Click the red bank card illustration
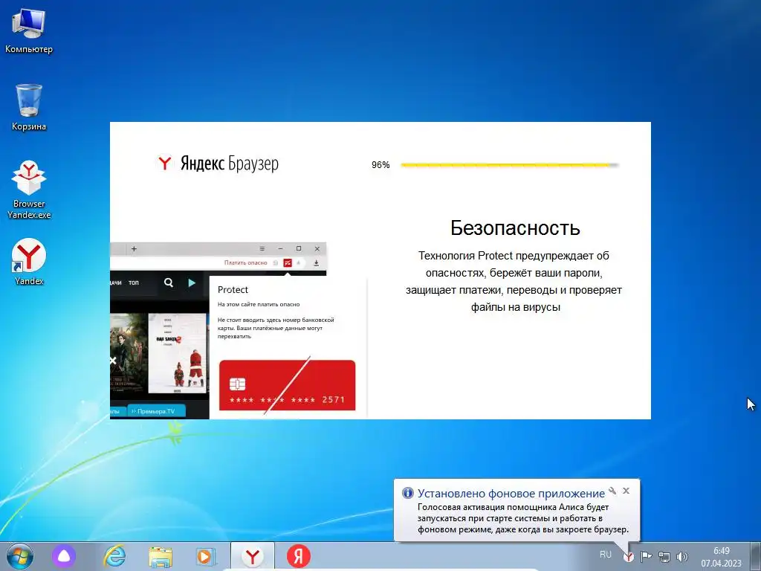 (287, 385)
